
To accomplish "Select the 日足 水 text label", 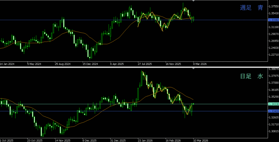I will tap(251, 76).
